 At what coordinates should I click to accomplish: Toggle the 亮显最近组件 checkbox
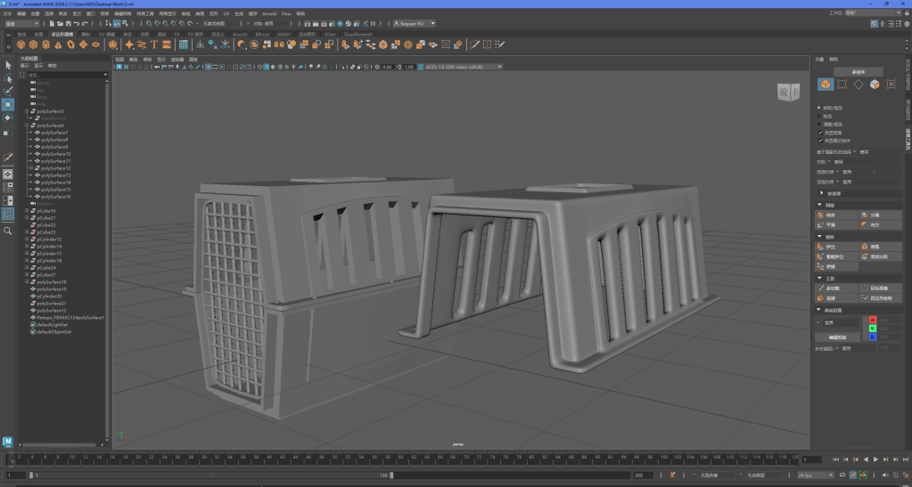click(820, 140)
